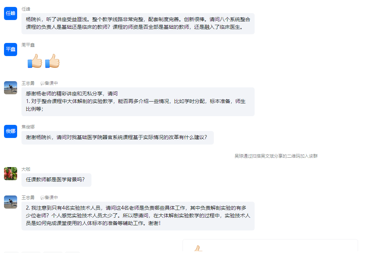This screenshot has width=373, height=253.
Task: Click 大咖's red flower avatar
Action: [11, 174]
